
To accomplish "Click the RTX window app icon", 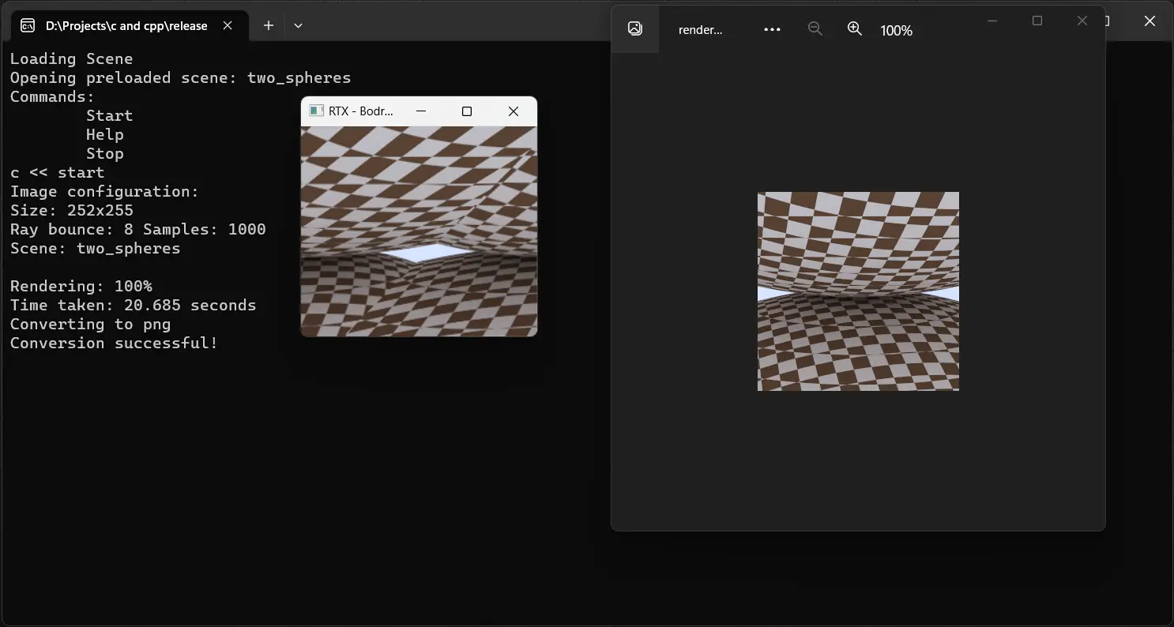I will click(x=316, y=111).
